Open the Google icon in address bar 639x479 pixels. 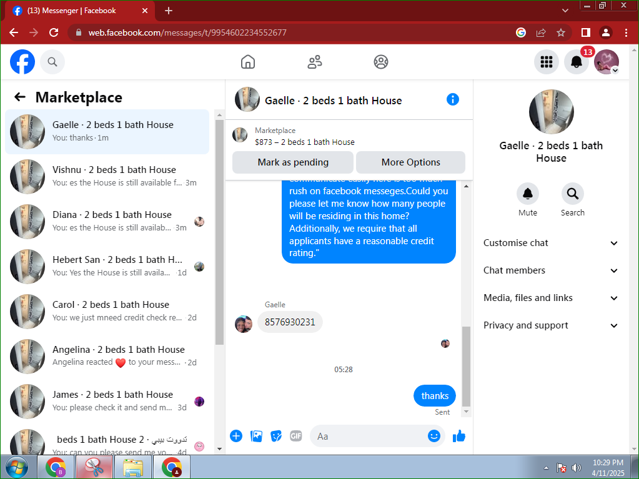coord(521,32)
